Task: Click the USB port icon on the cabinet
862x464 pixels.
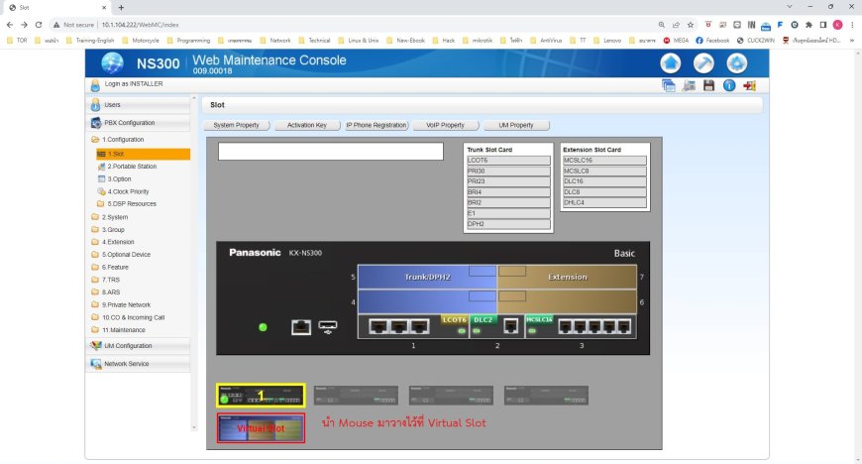Action: coord(328,327)
